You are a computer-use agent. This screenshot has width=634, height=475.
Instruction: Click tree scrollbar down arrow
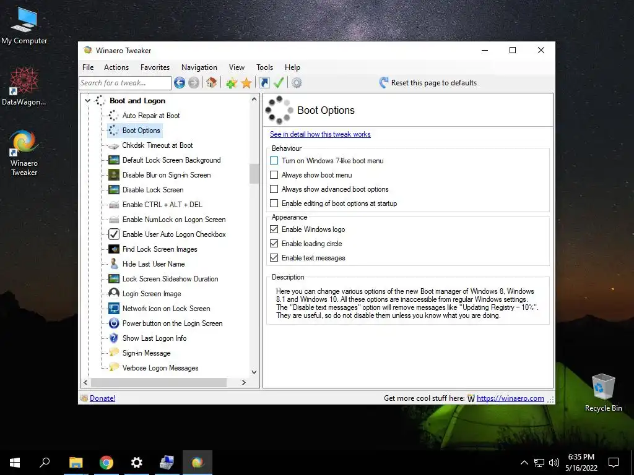pyautogui.click(x=254, y=372)
